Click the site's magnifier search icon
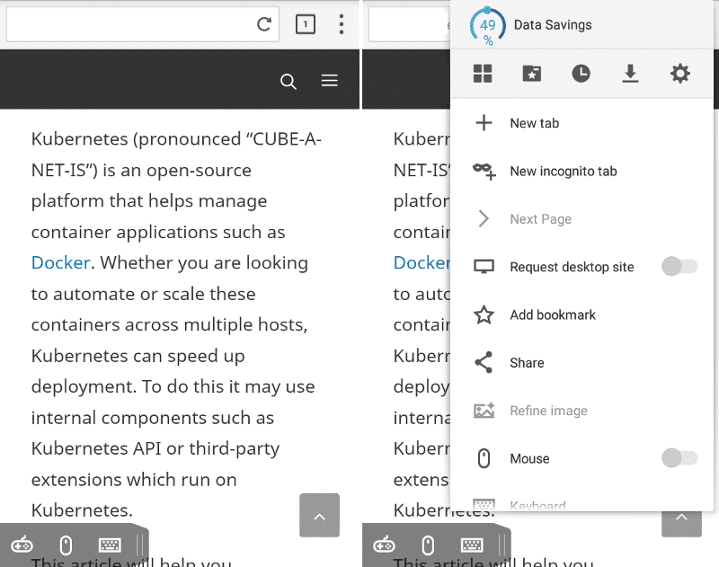 [288, 82]
